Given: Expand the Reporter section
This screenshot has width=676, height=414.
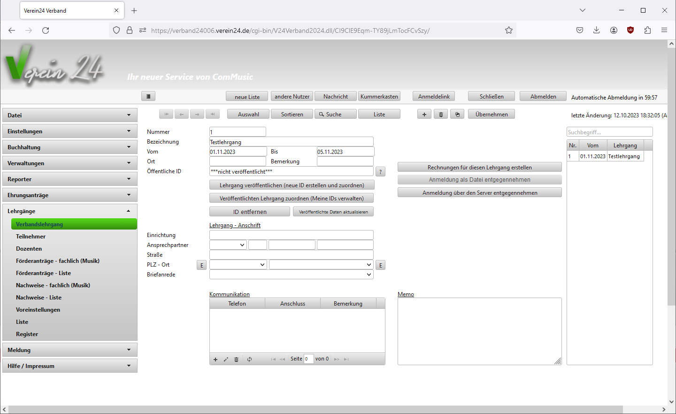Looking at the screenshot, I should 70,179.
